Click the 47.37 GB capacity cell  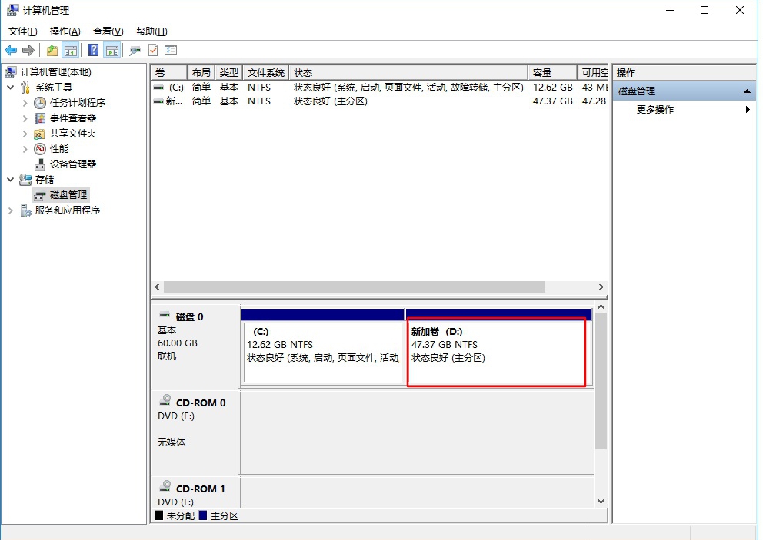click(552, 101)
